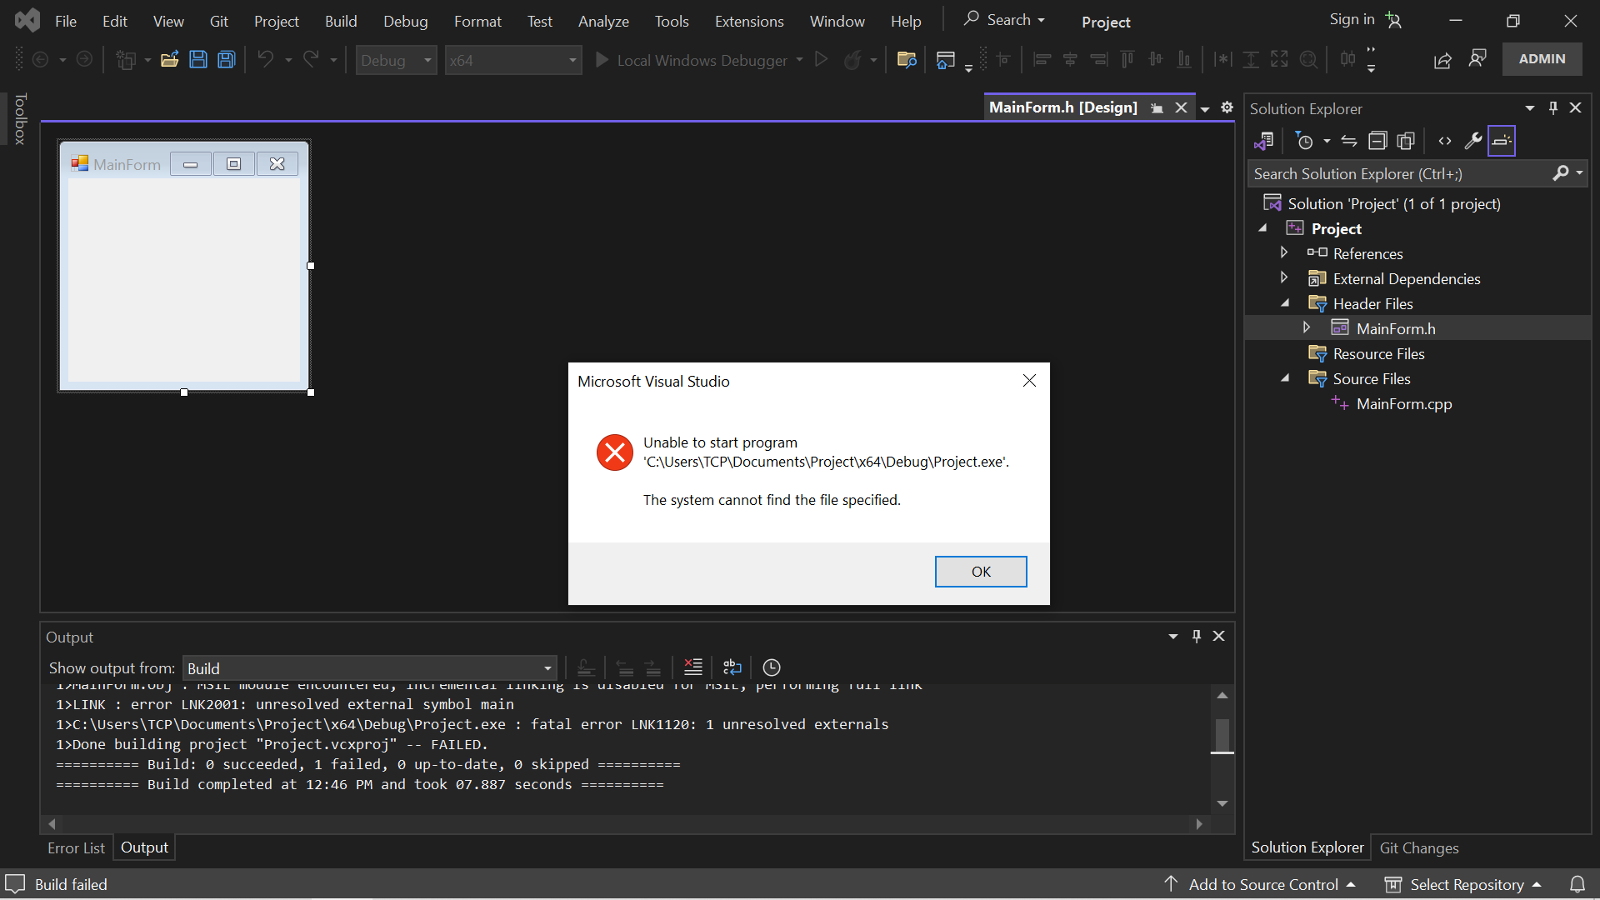Toggle auto-hide pin on Output window

1196,636
